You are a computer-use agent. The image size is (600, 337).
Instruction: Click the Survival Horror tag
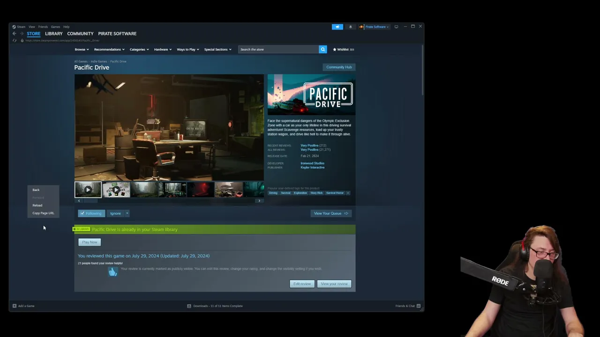click(335, 193)
